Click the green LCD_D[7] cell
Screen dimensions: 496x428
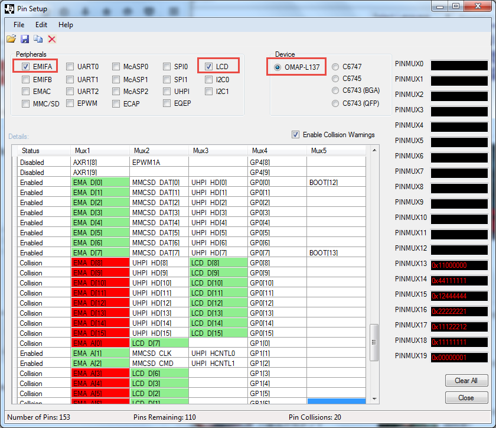coord(159,343)
